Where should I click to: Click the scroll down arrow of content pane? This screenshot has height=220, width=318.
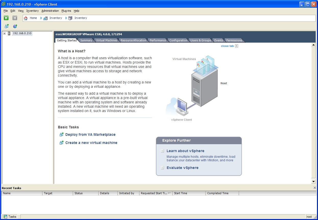(x=314, y=181)
